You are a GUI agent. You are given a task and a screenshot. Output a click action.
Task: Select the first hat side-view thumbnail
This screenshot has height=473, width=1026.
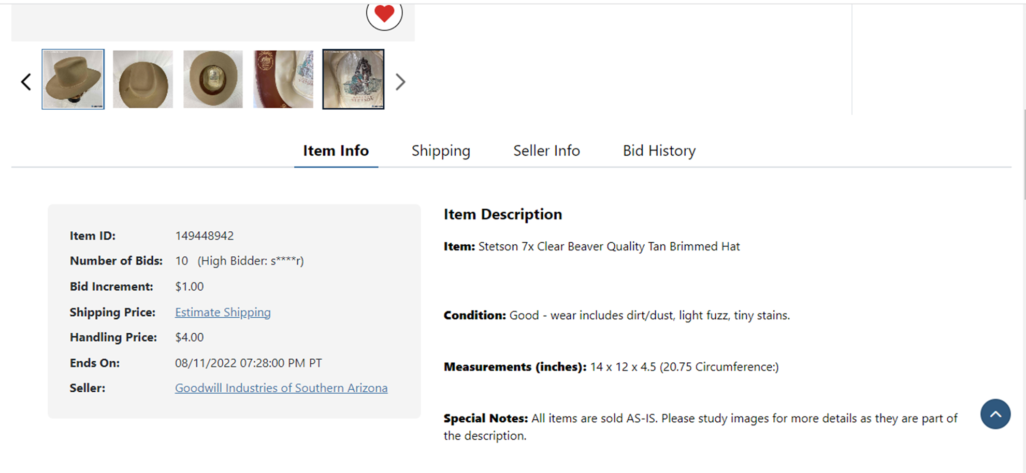[73, 79]
